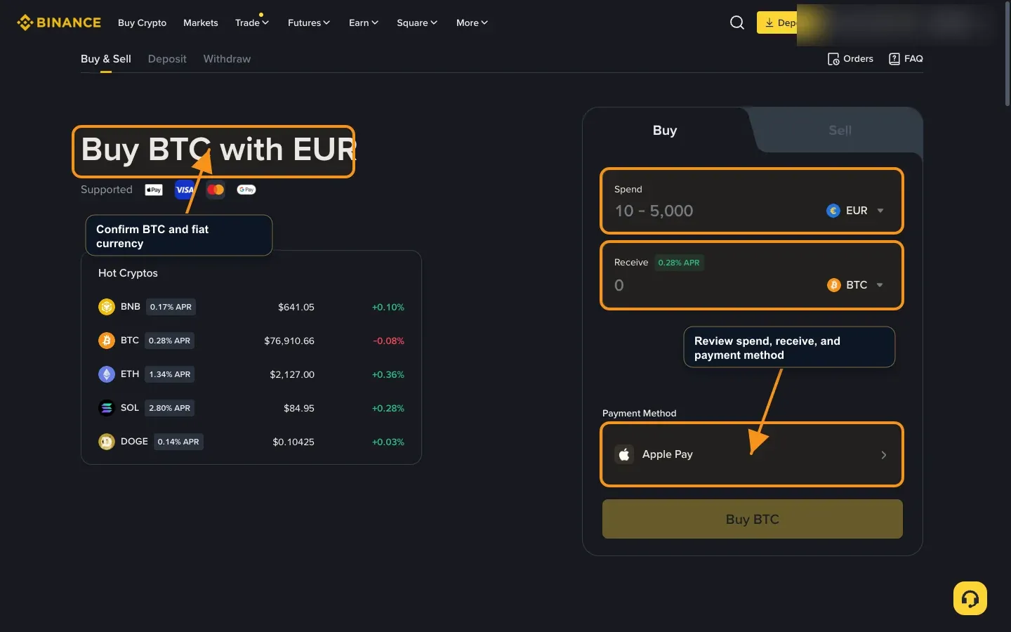The height and width of the screenshot is (632, 1011).
Task: Open the EUR currency dropdown
Action: (x=855, y=211)
